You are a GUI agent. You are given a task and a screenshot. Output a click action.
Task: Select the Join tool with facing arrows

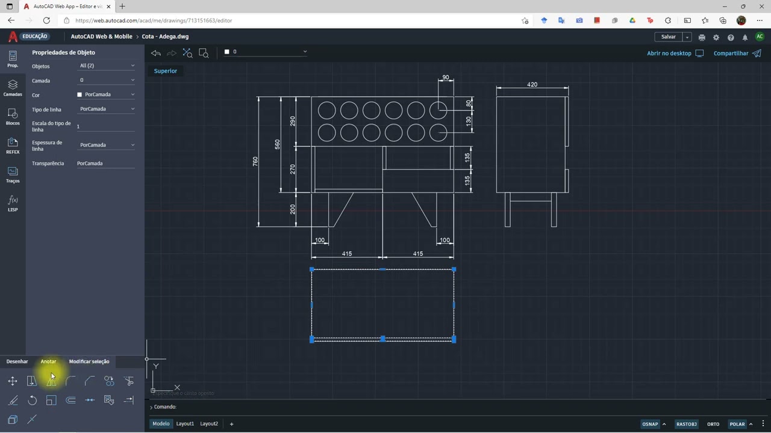[90, 400]
